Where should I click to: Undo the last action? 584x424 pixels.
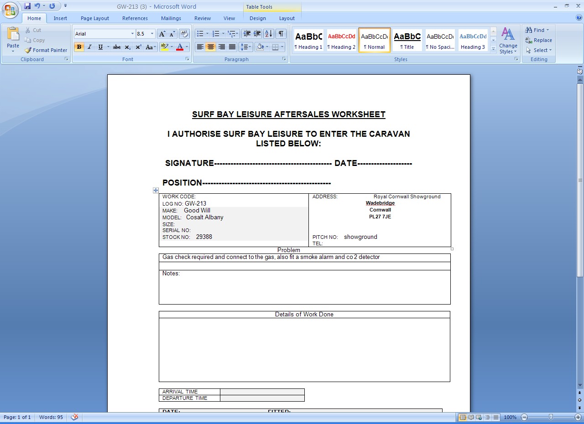(37, 6)
